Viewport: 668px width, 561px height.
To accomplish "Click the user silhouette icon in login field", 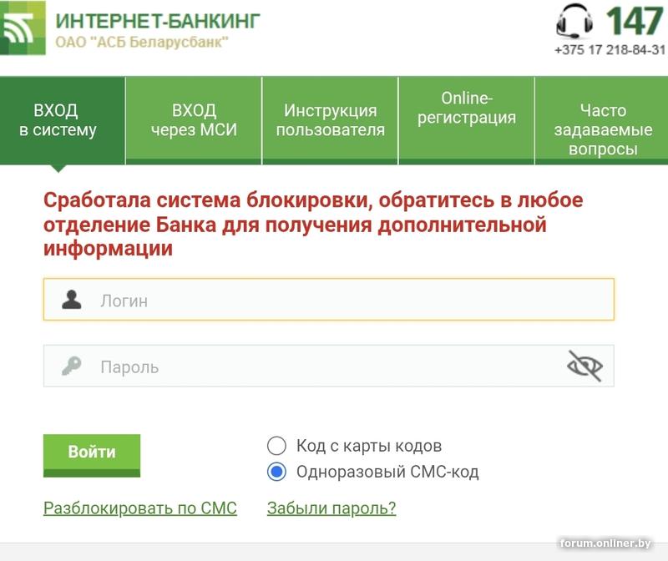I will (72, 300).
